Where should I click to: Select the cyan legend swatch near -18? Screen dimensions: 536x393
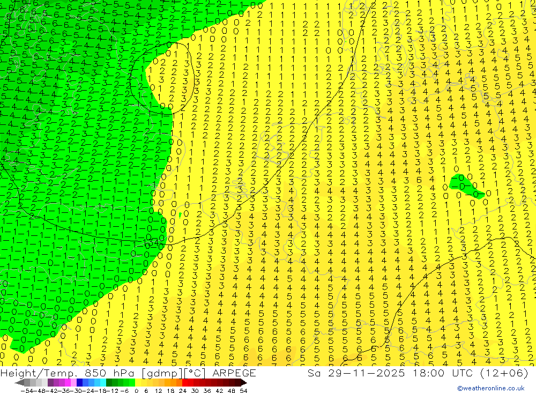[103, 382]
